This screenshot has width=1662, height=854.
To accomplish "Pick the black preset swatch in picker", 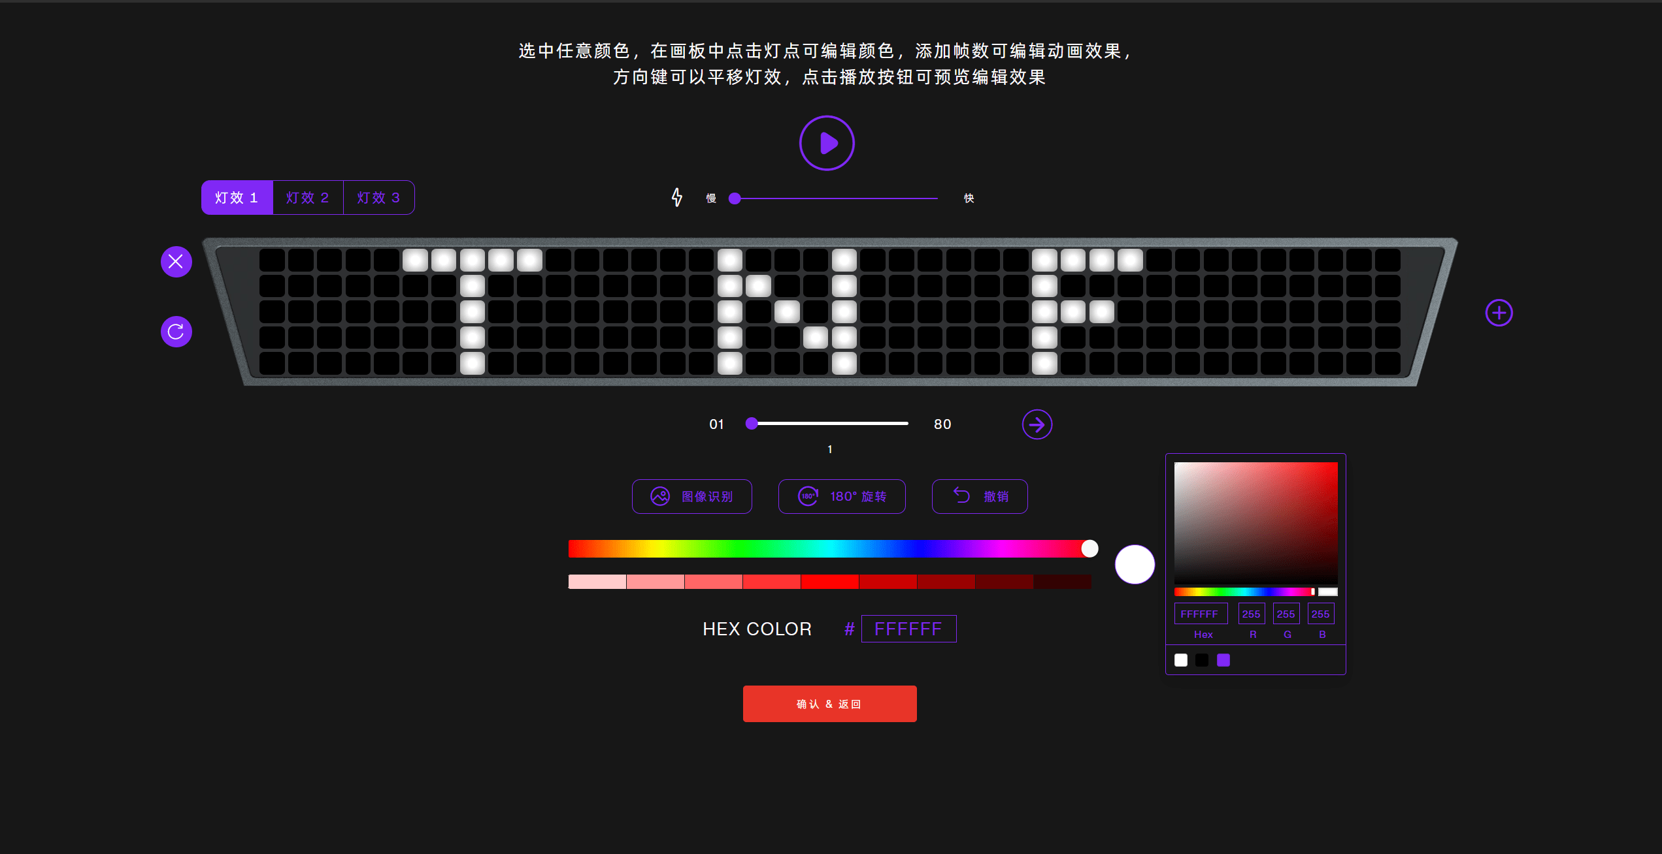I will pyautogui.click(x=1201, y=660).
